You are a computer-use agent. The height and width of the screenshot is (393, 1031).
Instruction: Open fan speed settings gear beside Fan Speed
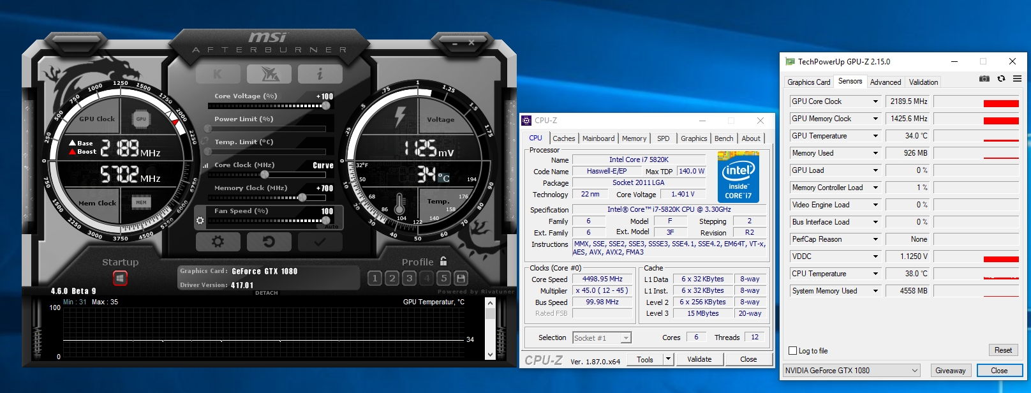[200, 221]
